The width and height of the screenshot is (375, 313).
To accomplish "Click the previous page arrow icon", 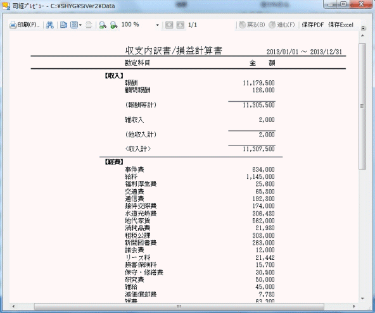I will (169, 25).
